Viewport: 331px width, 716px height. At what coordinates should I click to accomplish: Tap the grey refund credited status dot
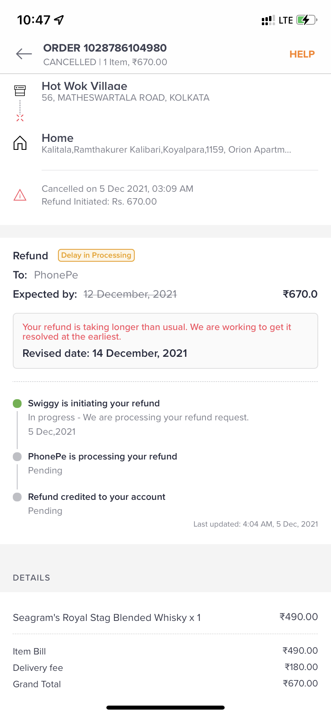pyautogui.click(x=17, y=497)
